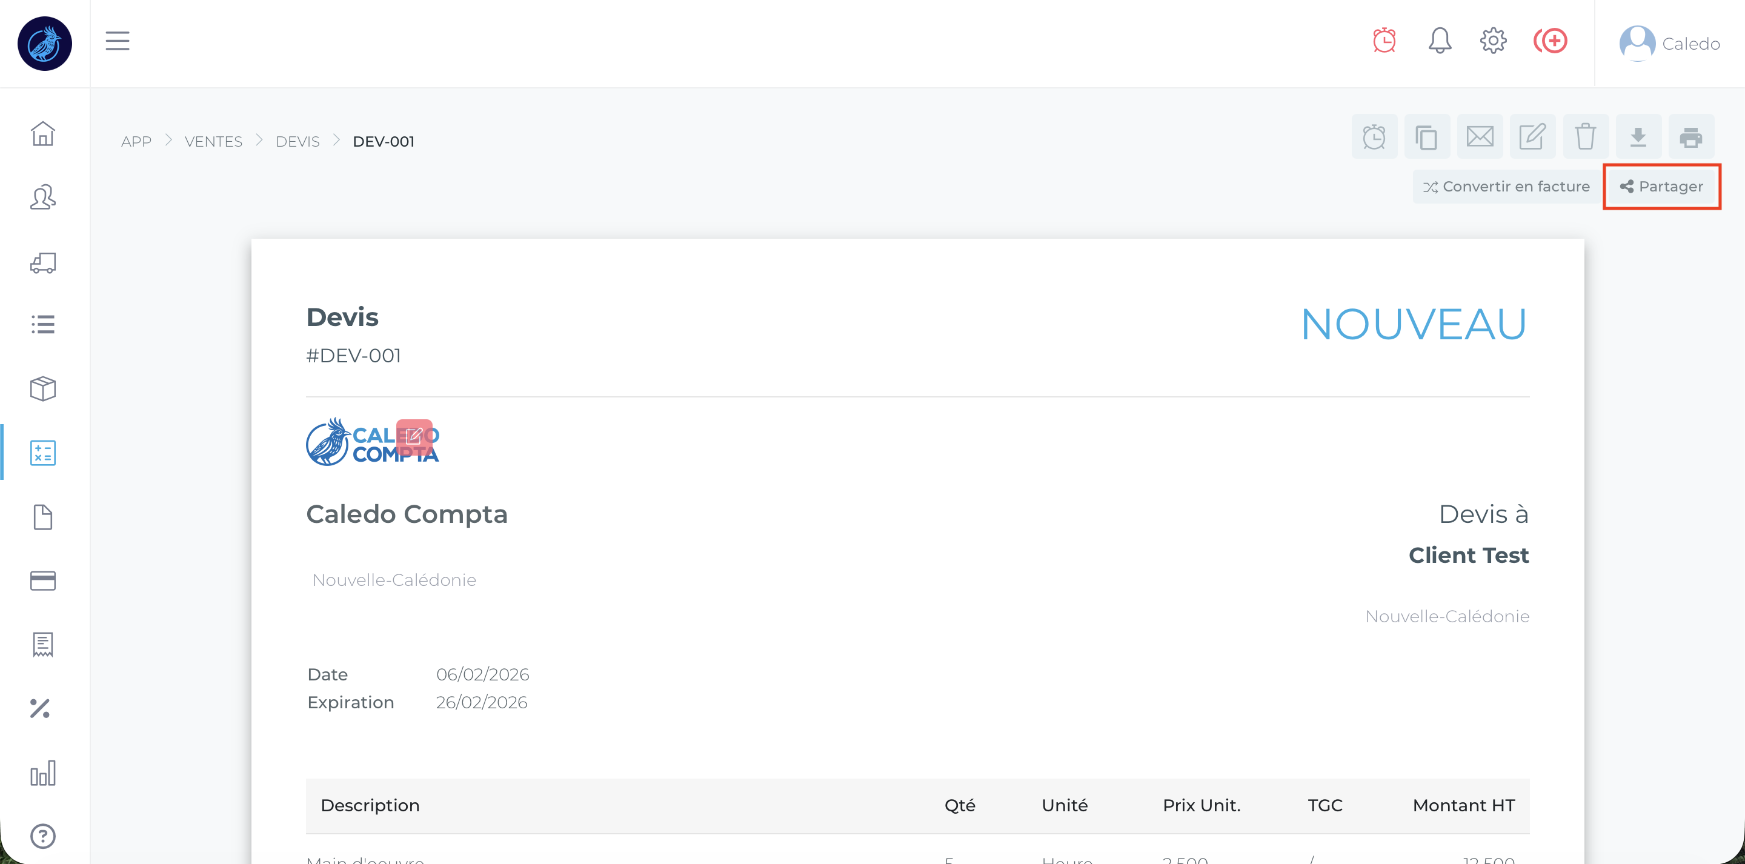
Task: Delete quote using trash icon
Action: [1585, 137]
